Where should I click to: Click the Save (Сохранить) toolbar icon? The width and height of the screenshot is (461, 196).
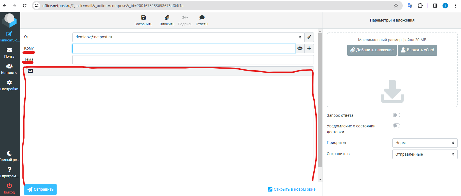click(143, 18)
